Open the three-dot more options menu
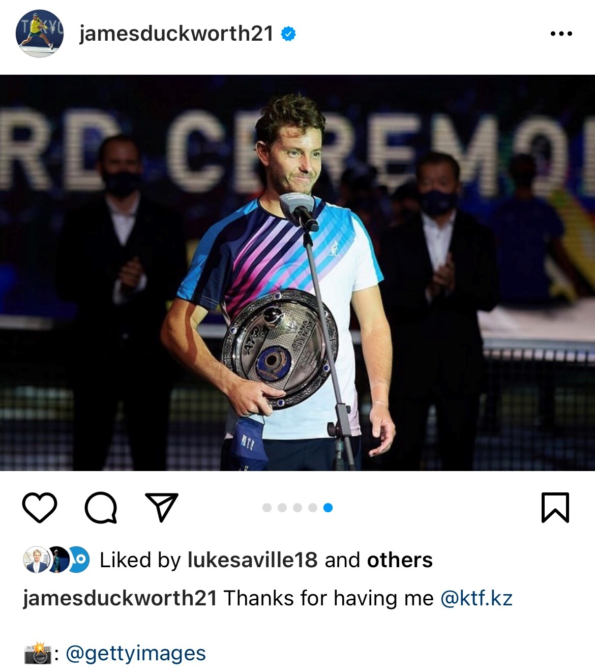The width and height of the screenshot is (595, 672). pos(561,34)
